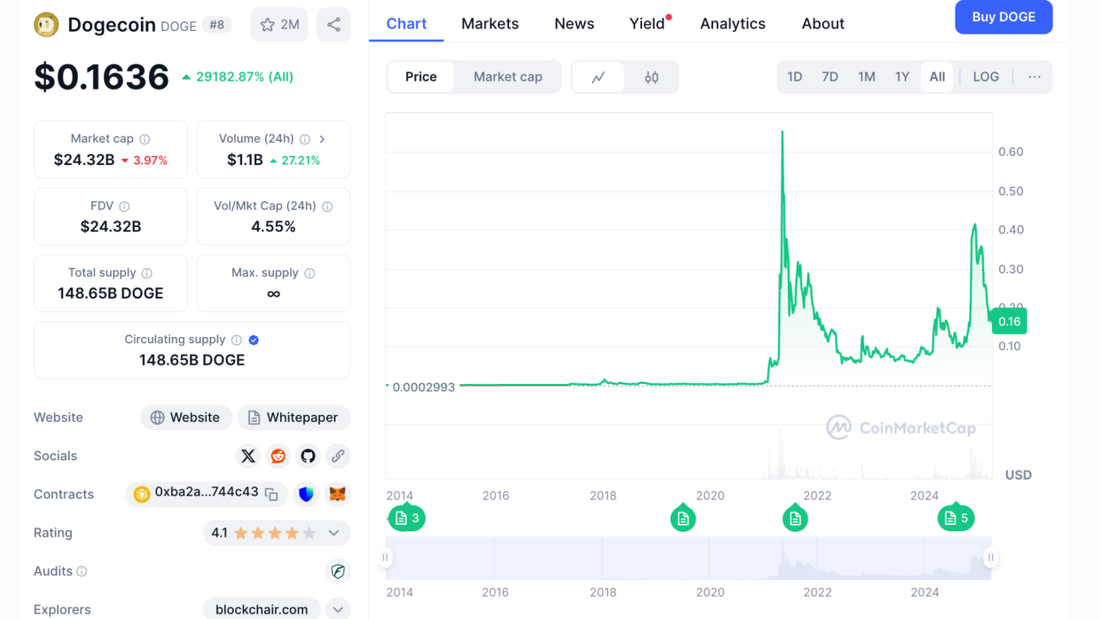
Task: Open the share icon button
Action: coord(334,25)
